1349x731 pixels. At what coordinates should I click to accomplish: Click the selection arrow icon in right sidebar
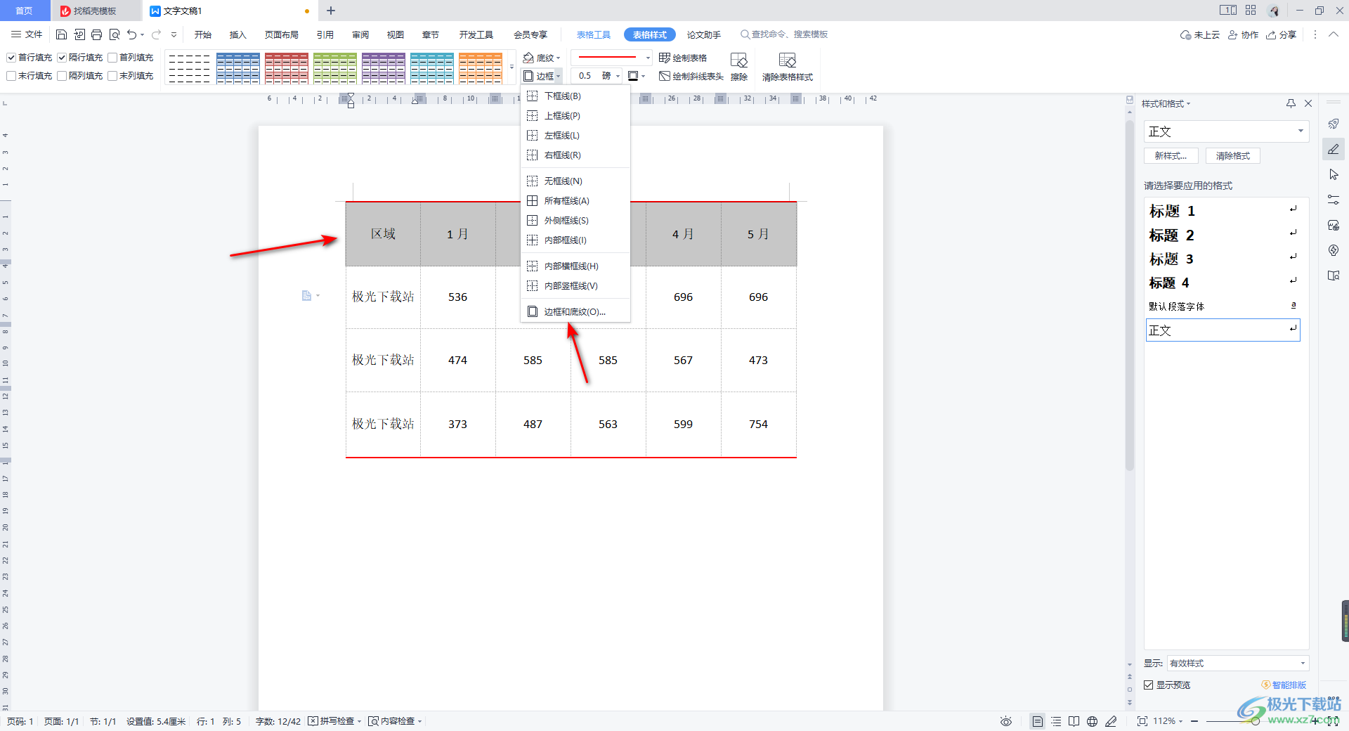click(1334, 174)
